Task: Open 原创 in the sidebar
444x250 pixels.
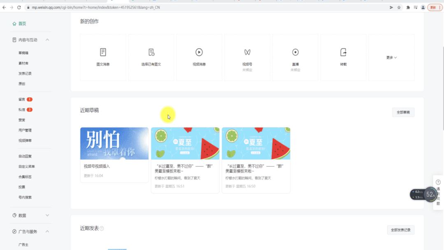Action: (x=22, y=84)
